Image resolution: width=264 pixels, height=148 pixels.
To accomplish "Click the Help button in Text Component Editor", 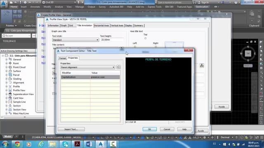I will coord(184,129).
